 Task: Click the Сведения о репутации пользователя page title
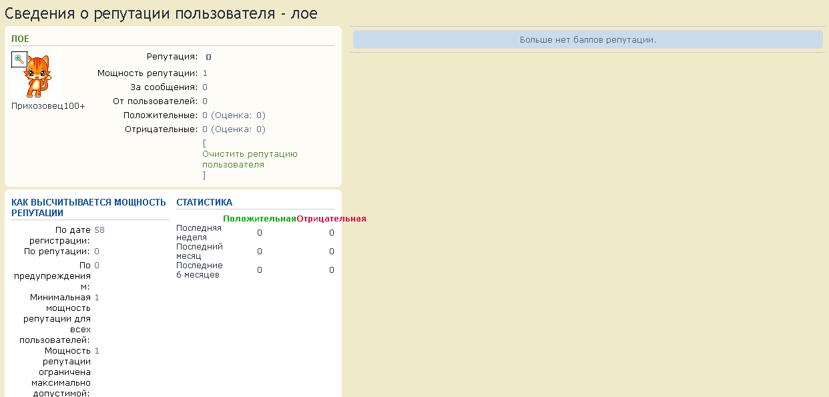(162, 13)
